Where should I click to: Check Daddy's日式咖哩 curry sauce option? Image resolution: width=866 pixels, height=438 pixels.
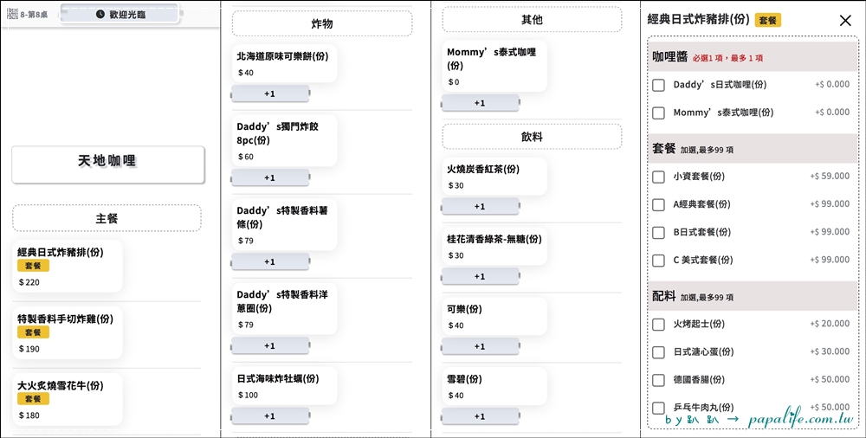click(658, 85)
